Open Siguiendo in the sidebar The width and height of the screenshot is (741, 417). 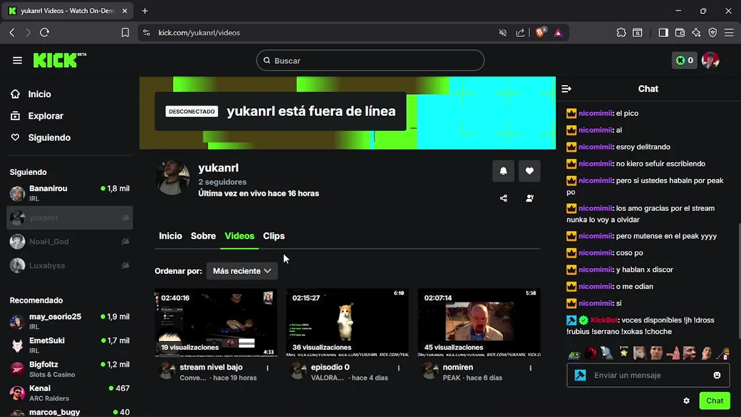point(49,137)
